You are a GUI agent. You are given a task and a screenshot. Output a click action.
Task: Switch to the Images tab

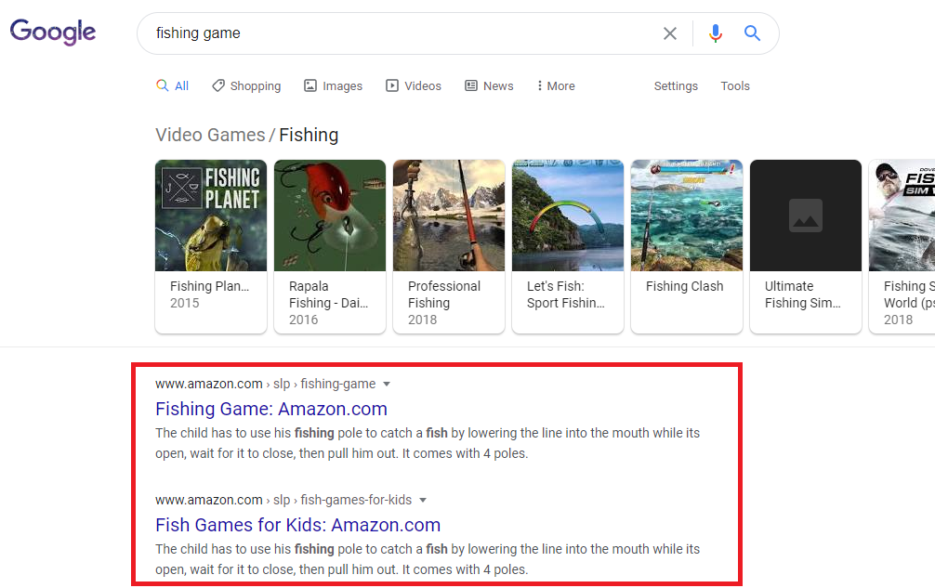(x=333, y=85)
